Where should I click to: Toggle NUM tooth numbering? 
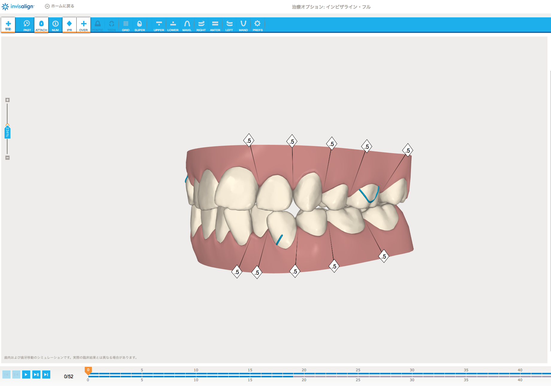[x=55, y=25]
